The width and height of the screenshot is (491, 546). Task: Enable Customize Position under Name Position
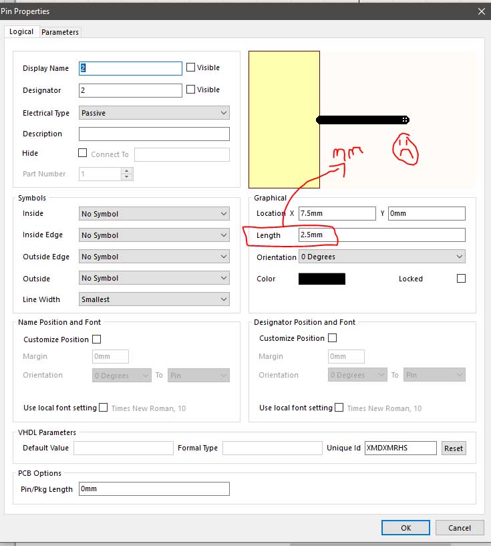pyautogui.click(x=96, y=339)
